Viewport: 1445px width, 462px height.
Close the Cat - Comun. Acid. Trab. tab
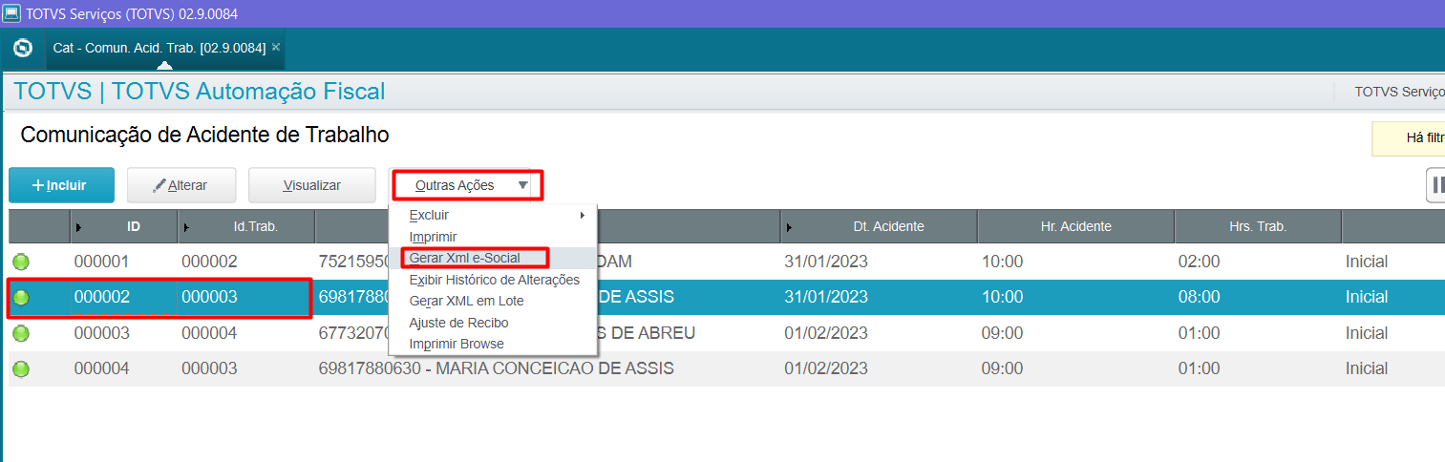point(276,47)
